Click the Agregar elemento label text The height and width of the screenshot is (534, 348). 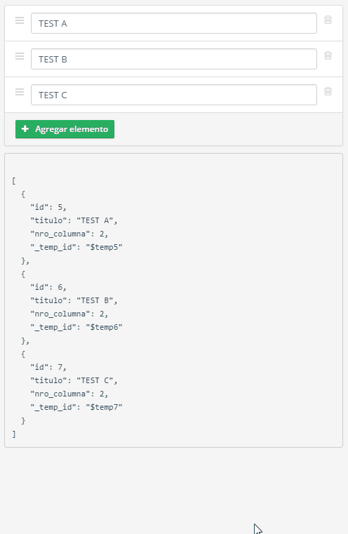tap(72, 129)
